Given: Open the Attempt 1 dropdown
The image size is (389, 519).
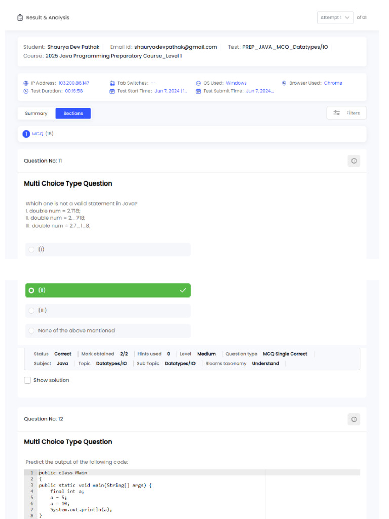Looking at the screenshot, I should click(335, 18).
